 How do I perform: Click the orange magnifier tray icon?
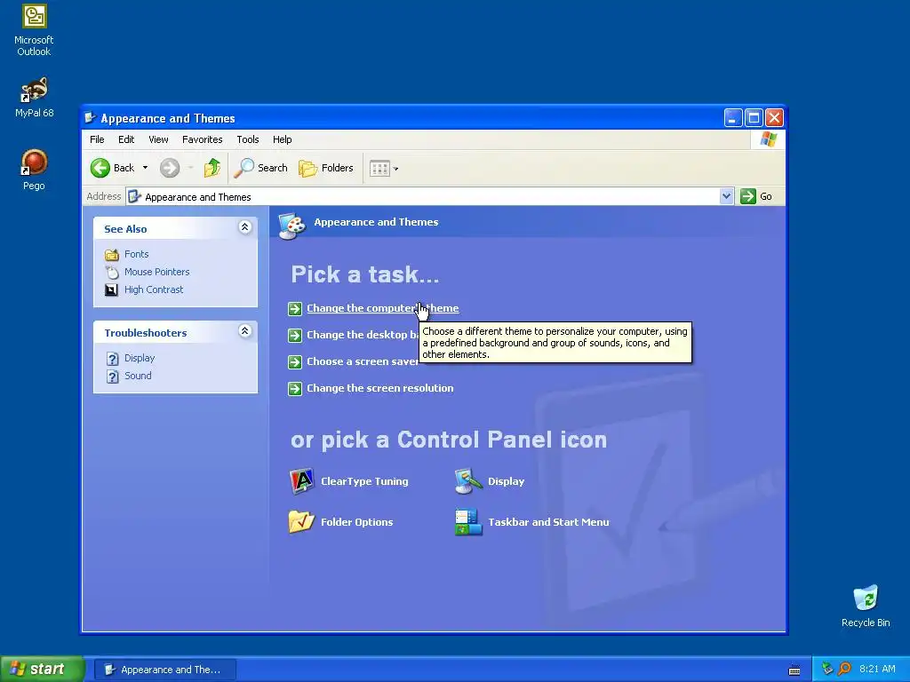(x=844, y=669)
